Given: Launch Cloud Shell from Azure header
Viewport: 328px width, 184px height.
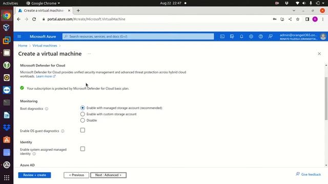Looking at the screenshot, I should pyautogui.click(x=222, y=36).
